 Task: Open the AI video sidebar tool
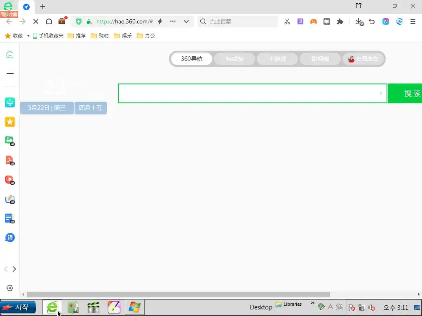[10, 179]
